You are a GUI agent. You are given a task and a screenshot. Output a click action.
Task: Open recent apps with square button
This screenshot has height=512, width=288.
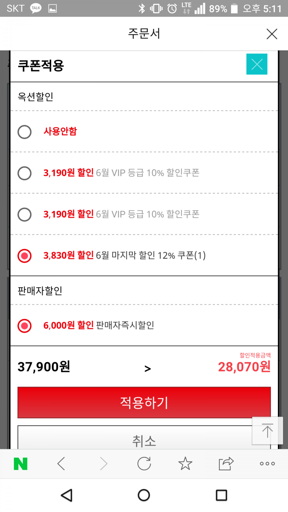(221, 495)
